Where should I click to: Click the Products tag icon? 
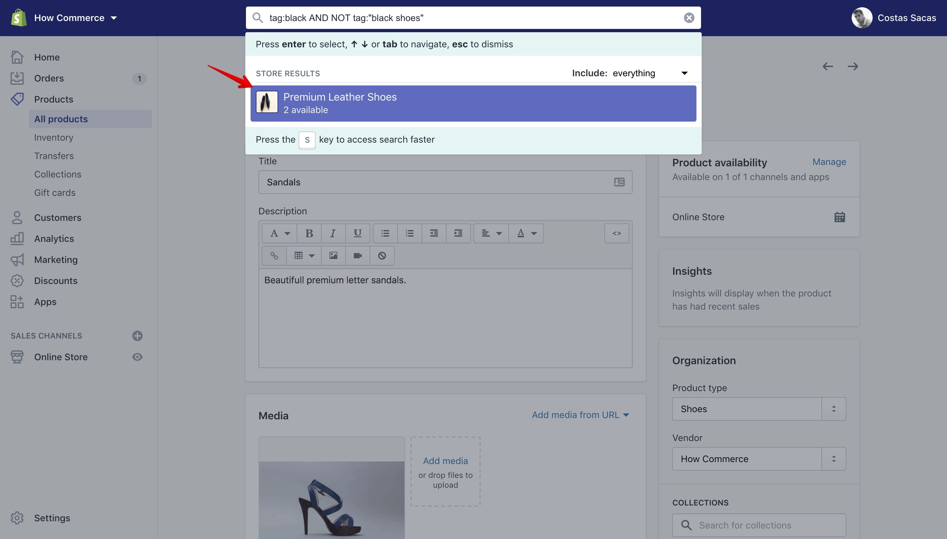pos(17,99)
